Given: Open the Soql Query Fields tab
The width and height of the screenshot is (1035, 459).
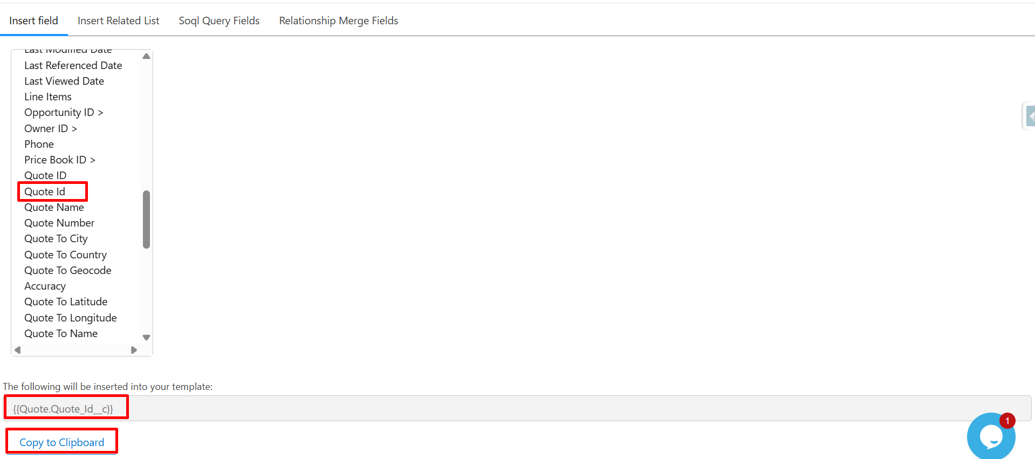Looking at the screenshot, I should pos(219,20).
